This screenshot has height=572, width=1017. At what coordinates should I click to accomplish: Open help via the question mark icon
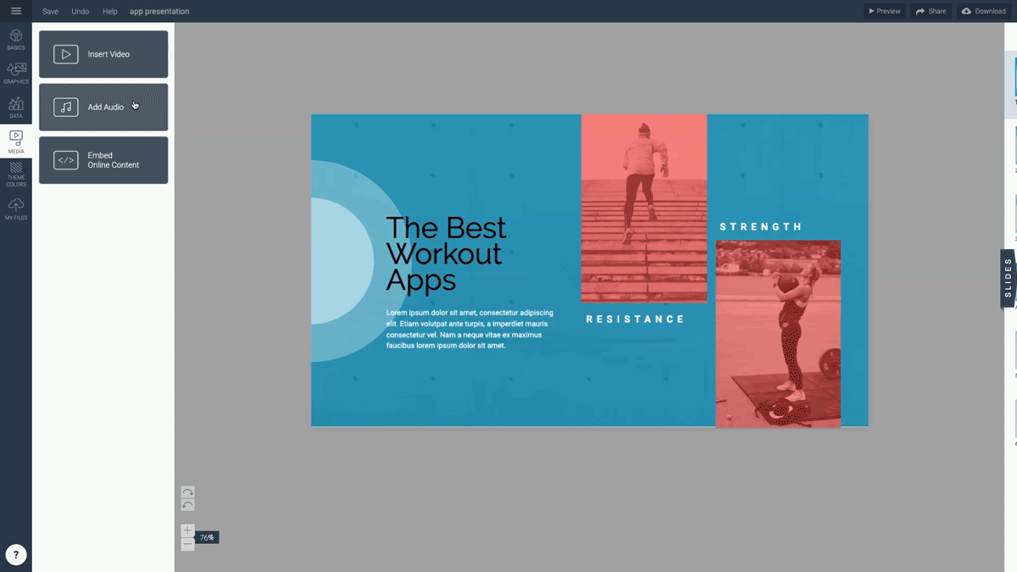coord(15,555)
